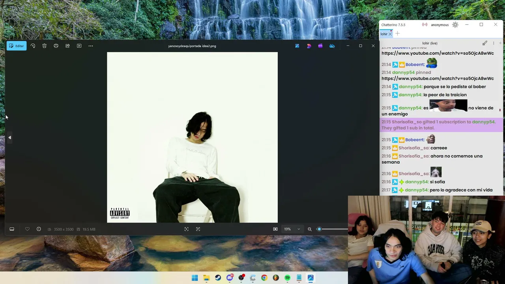The width and height of the screenshot is (505, 284).
Task: Open the split three-dot menu in Chatterino
Action: pyautogui.click(x=494, y=43)
